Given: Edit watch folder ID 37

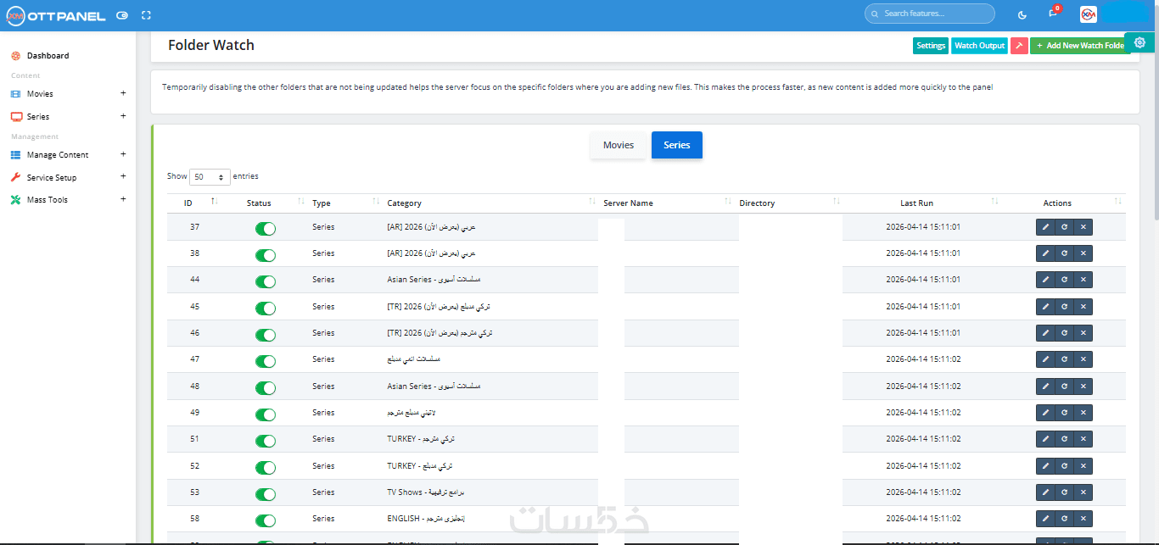Looking at the screenshot, I should [1045, 227].
